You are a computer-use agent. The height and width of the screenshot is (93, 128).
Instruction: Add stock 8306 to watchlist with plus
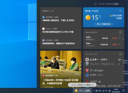[x=120, y=38]
